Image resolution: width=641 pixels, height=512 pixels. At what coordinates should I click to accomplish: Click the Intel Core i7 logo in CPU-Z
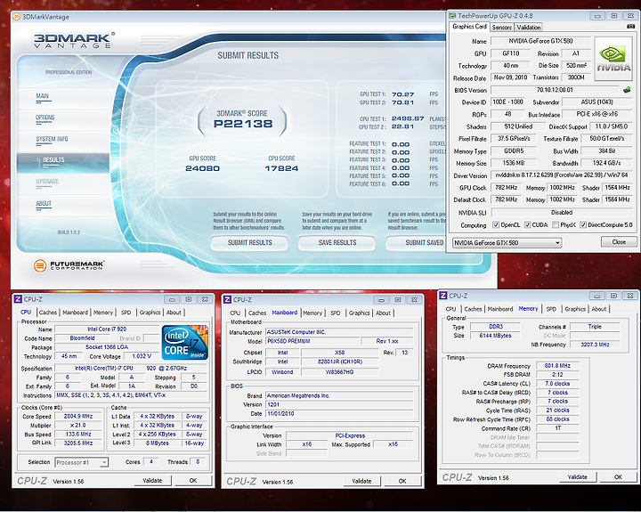tap(185, 343)
